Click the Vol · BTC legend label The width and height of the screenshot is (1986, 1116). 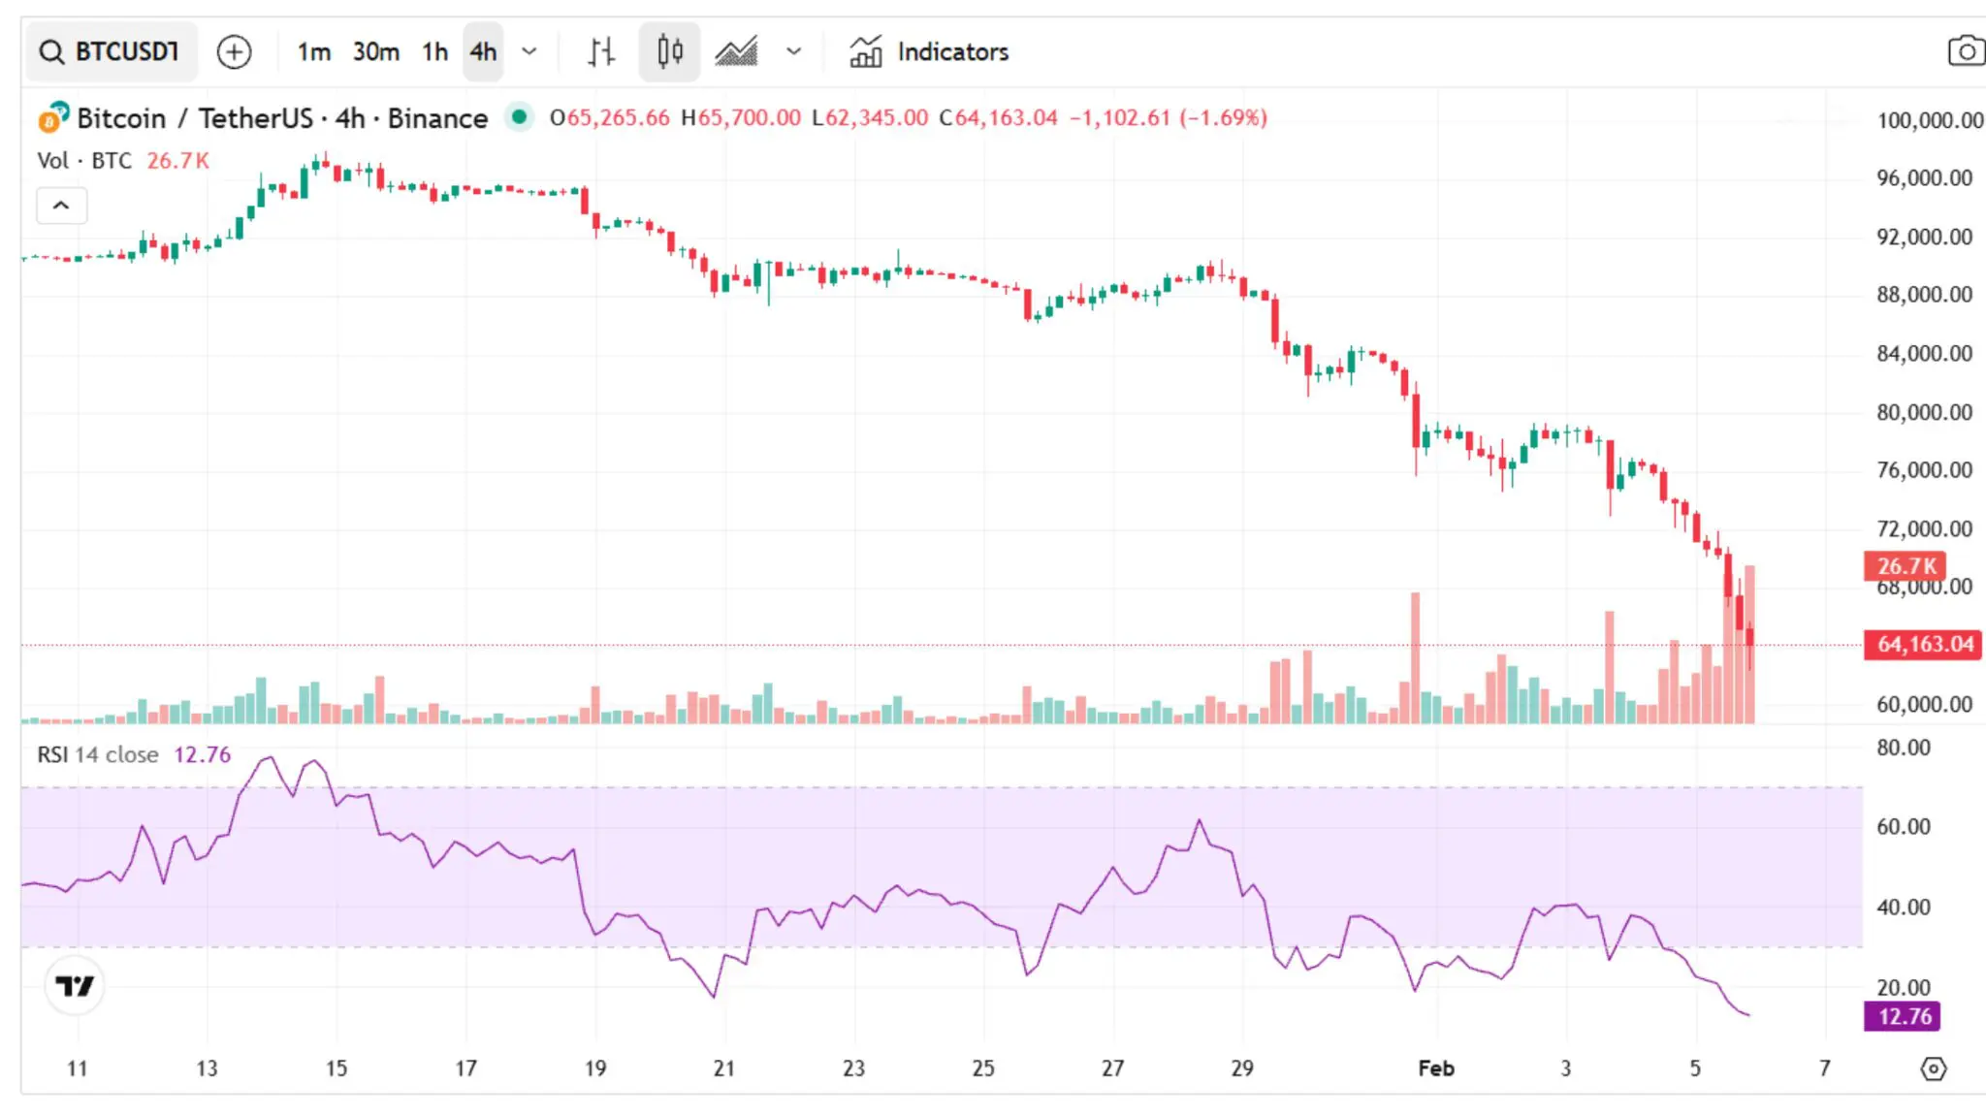point(84,161)
